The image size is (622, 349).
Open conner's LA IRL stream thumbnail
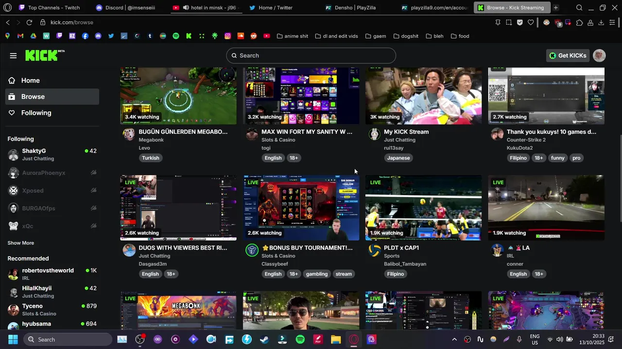click(546, 207)
